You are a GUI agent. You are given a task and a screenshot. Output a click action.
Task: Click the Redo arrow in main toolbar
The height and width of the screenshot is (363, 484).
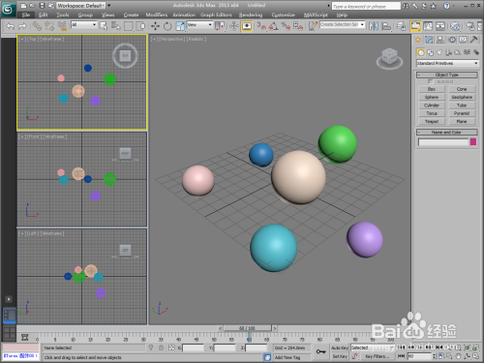(x=22, y=26)
